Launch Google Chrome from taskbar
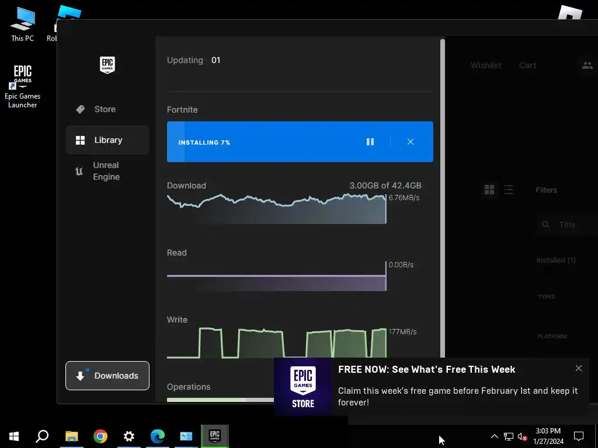 (100, 436)
